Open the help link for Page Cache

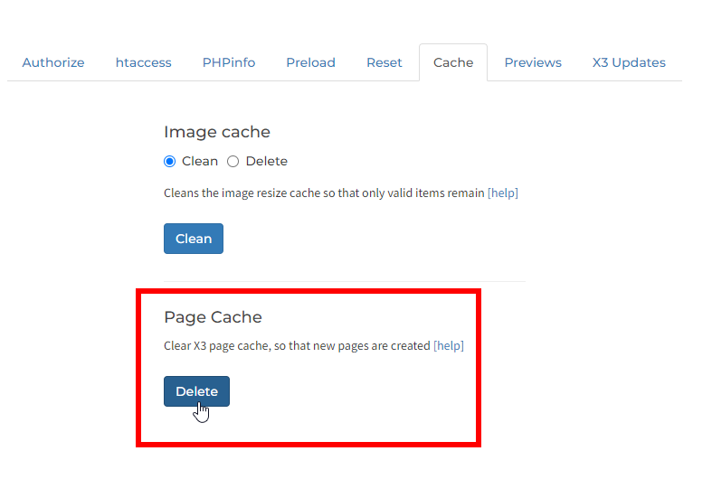(449, 346)
